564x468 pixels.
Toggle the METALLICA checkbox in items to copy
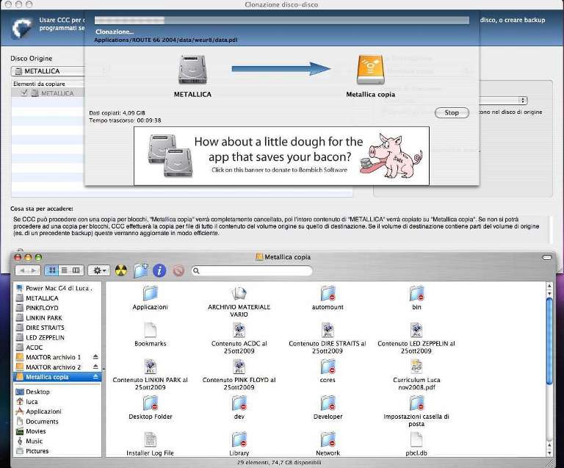coord(24,93)
